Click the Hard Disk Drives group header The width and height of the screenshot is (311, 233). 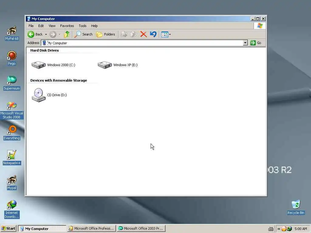[45, 50]
